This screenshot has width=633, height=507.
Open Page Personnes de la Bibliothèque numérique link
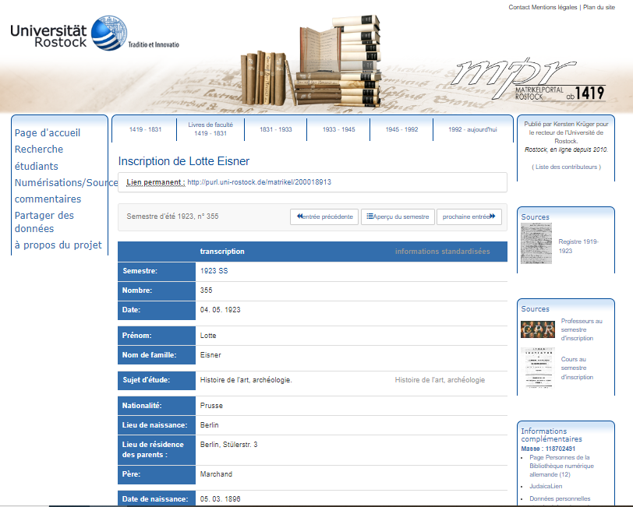point(561,466)
